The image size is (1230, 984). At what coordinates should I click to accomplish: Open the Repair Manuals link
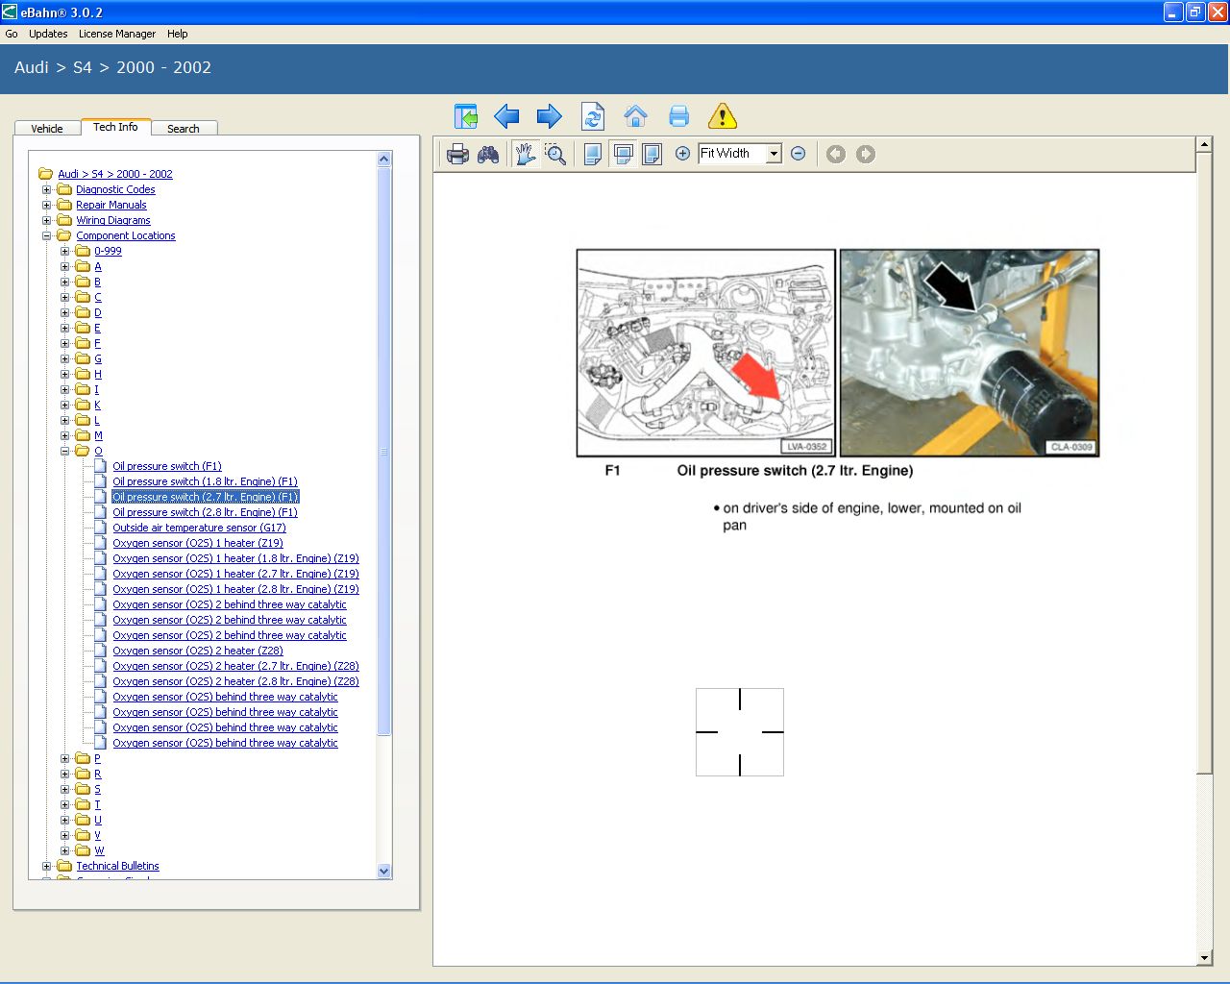click(x=111, y=205)
